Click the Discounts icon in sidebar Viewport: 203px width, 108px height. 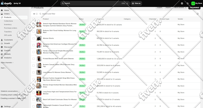click(x=2, y=47)
